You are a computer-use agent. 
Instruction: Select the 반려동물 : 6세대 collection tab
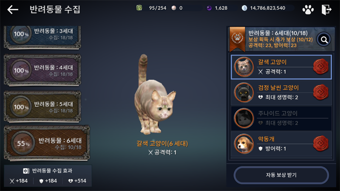[x=47, y=143]
